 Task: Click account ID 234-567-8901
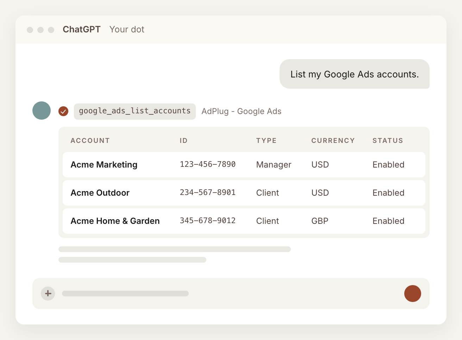tap(208, 193)
